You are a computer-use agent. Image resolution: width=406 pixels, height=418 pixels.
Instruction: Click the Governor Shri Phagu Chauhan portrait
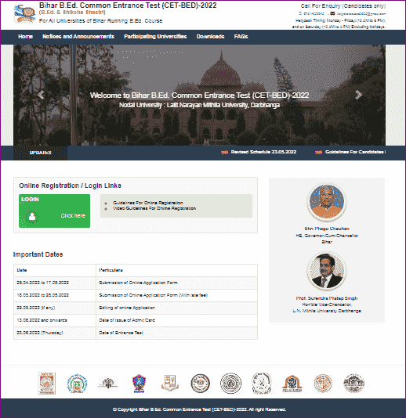tap(327, 202)
